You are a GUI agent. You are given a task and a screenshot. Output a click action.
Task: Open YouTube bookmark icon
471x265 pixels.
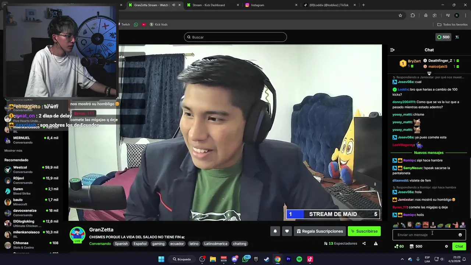tap(144, 25)
